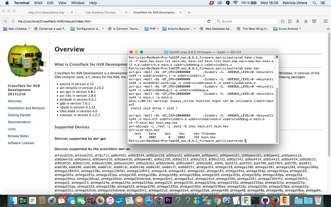Open Edit menu in menu bar

coord(50,3)
